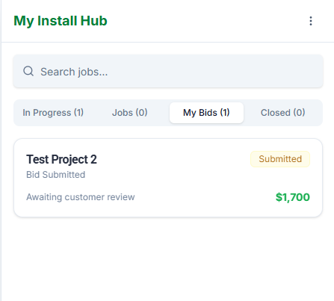
Task: Open the Jobs (0) tab
Action: click(130, 113)
